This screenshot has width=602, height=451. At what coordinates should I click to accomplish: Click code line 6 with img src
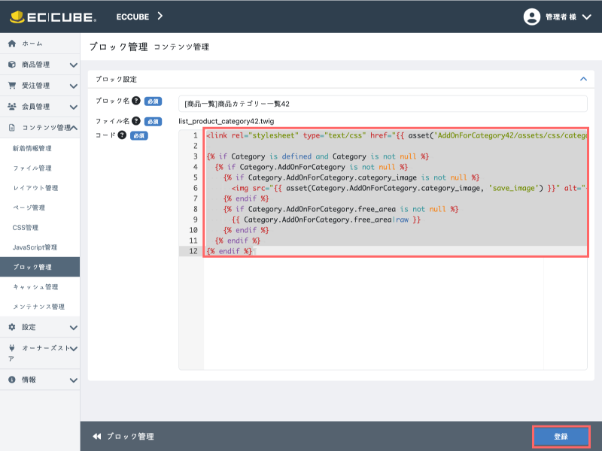(409, 188)
